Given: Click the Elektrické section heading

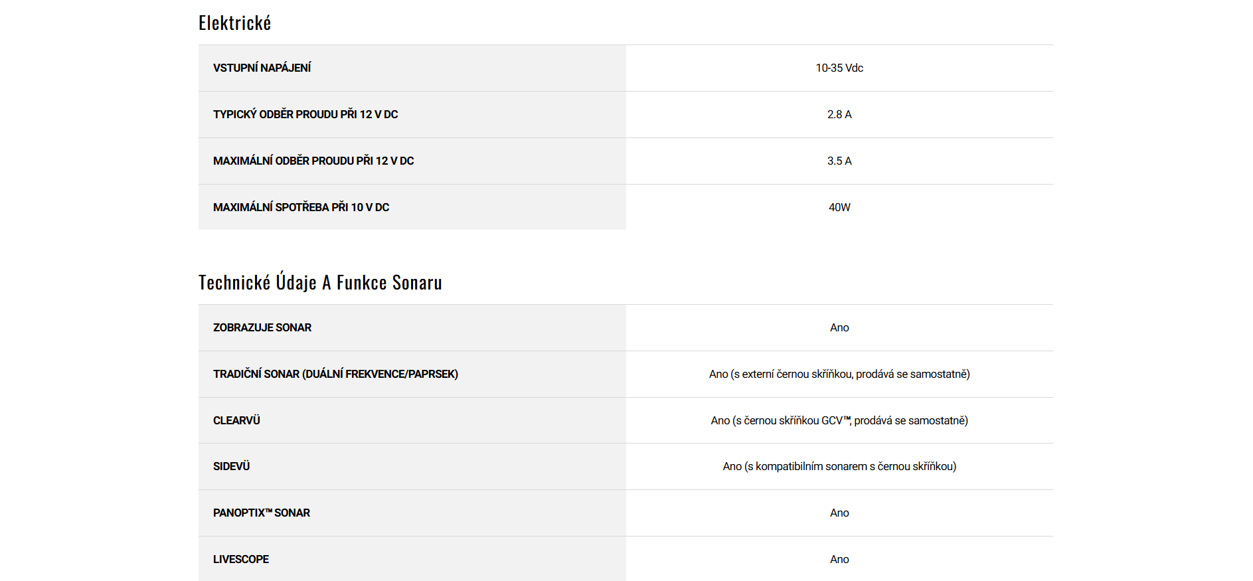Looking at the screenshot, I should click(234, 23).
